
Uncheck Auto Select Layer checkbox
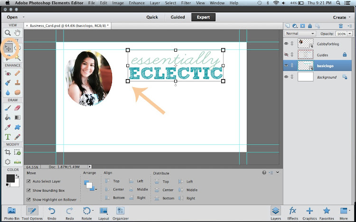point(29,181)
